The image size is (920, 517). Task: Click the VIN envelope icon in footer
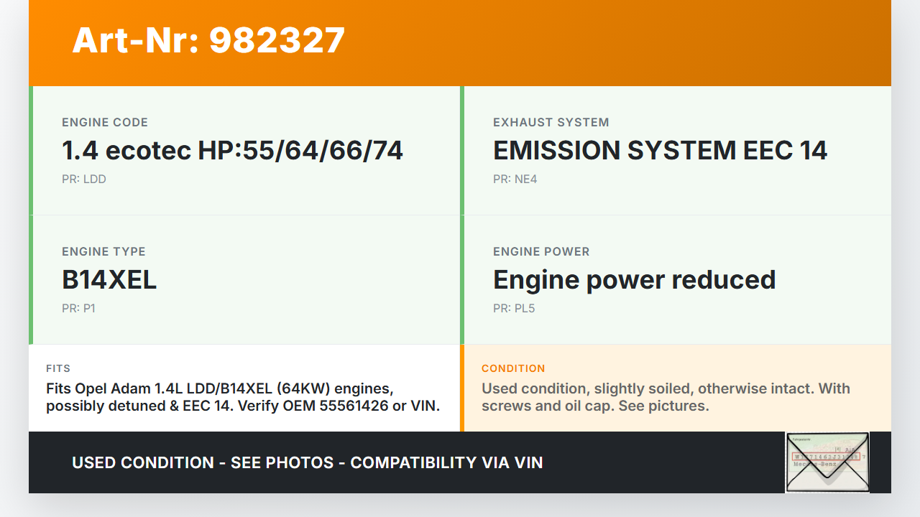[x=827, y=462]
